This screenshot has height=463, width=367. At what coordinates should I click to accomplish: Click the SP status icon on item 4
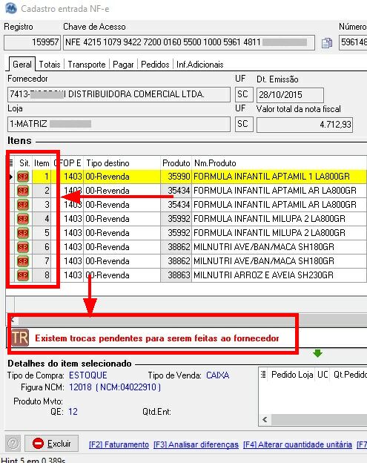coord(23,219)
